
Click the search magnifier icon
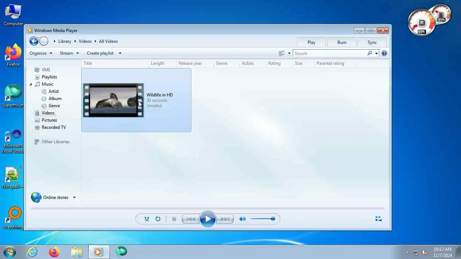point(370,53)
